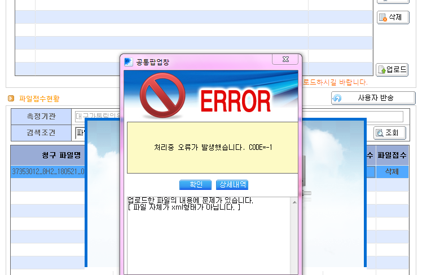Click the 공통팝업창 title bar icon
This screenshot has height=275, width=431.
[129, 62]
